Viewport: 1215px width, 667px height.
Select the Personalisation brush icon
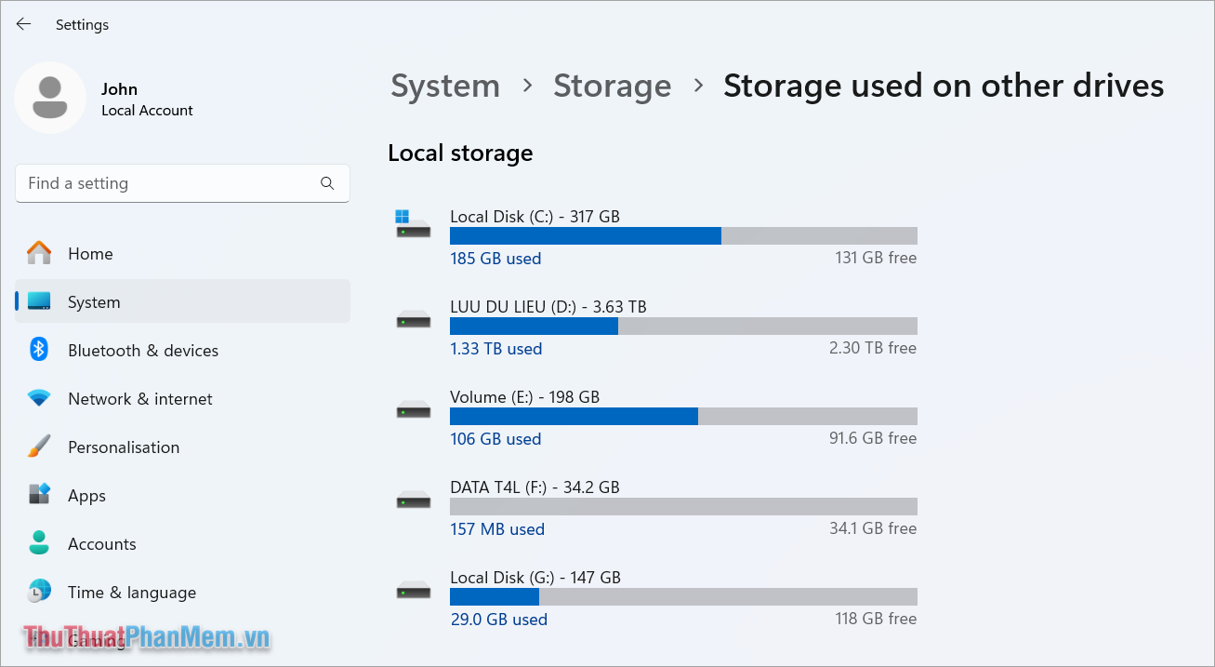[38, 447]
